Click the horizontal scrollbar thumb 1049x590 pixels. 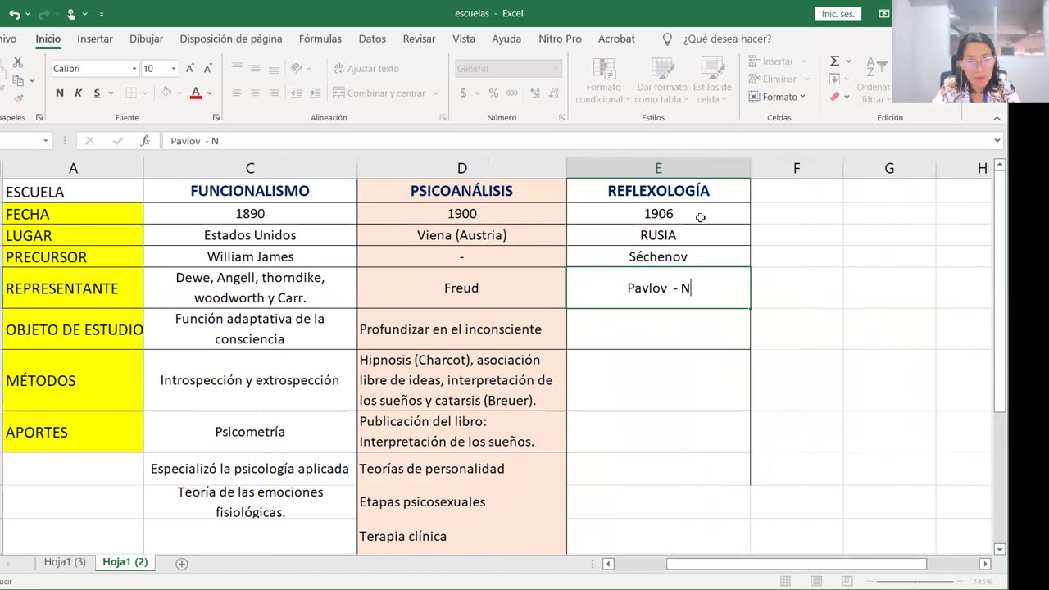(797, 564)
